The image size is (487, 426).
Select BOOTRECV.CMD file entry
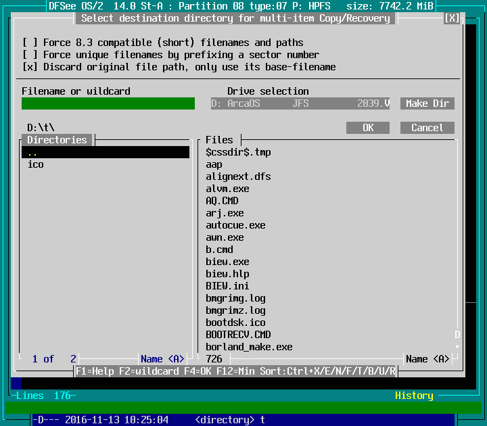238,335
